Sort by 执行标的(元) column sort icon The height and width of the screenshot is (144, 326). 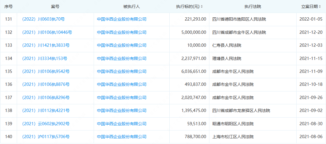[202, 6]
